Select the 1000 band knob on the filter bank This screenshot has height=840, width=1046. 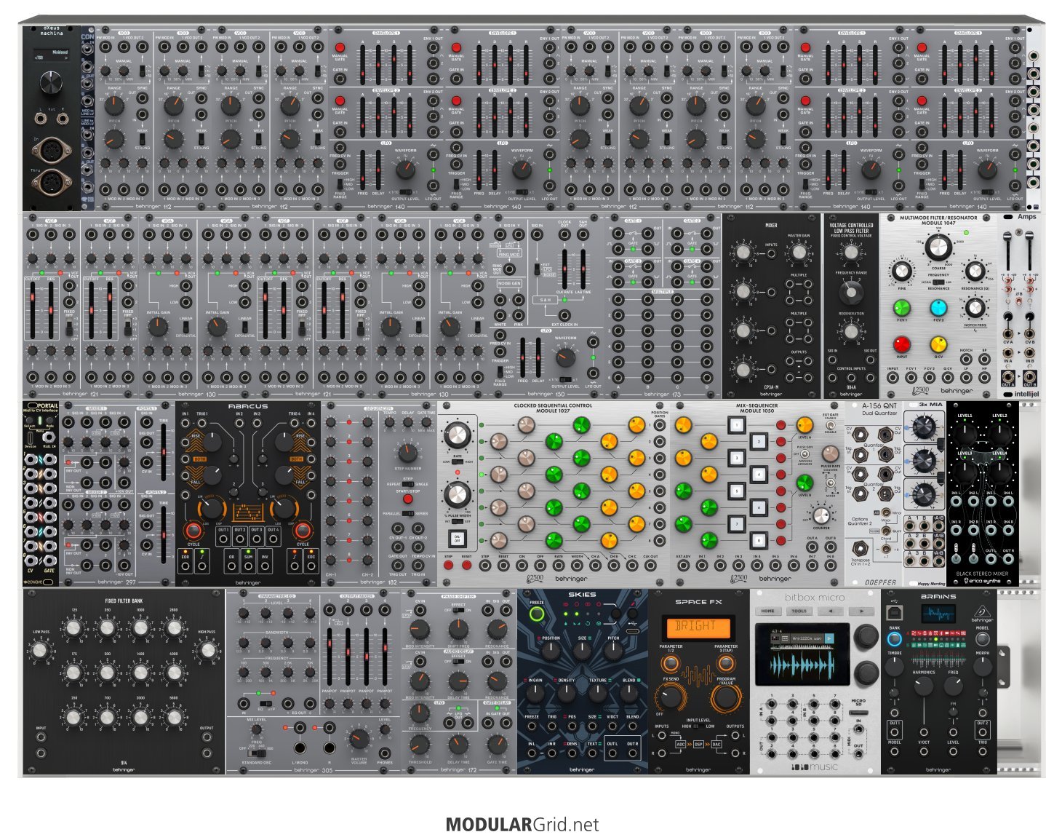[140, 627]
